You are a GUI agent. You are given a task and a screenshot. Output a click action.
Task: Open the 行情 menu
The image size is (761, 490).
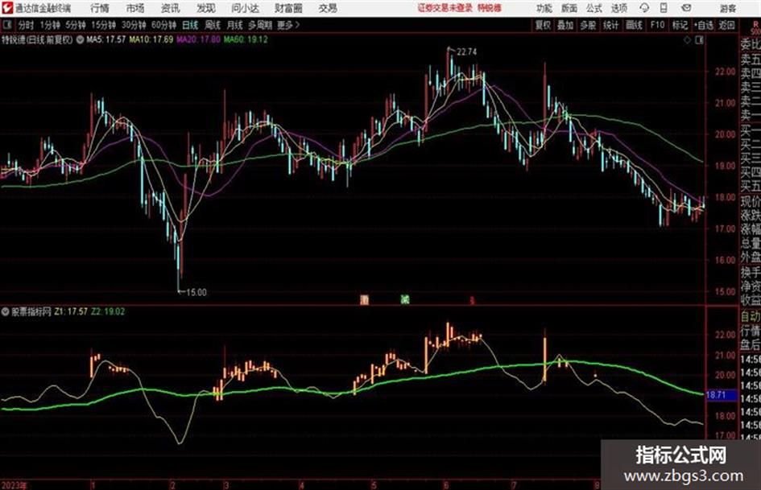coord(100,8)
